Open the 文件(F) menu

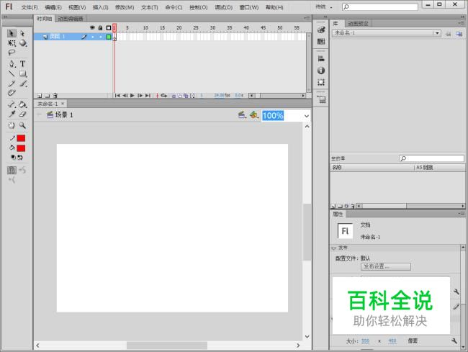tap(30, 7)
